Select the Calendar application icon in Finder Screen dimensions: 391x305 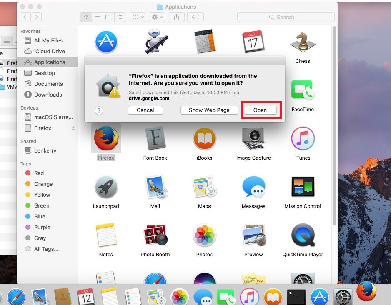pos(253,41)
